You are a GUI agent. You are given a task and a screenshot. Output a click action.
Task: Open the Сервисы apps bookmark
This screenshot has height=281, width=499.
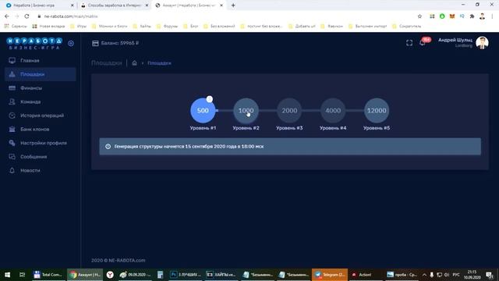[x=16, y=26]
